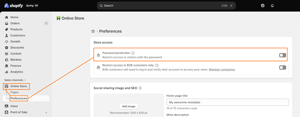Click the Analytics bar chart icon
The image size is (300, 117).
[7, 72]
